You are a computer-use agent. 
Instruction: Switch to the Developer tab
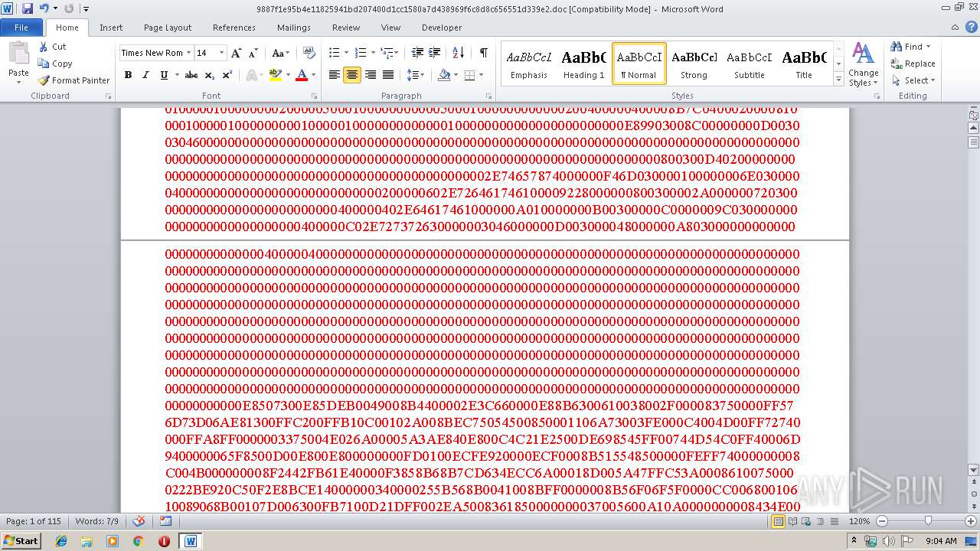442,28
